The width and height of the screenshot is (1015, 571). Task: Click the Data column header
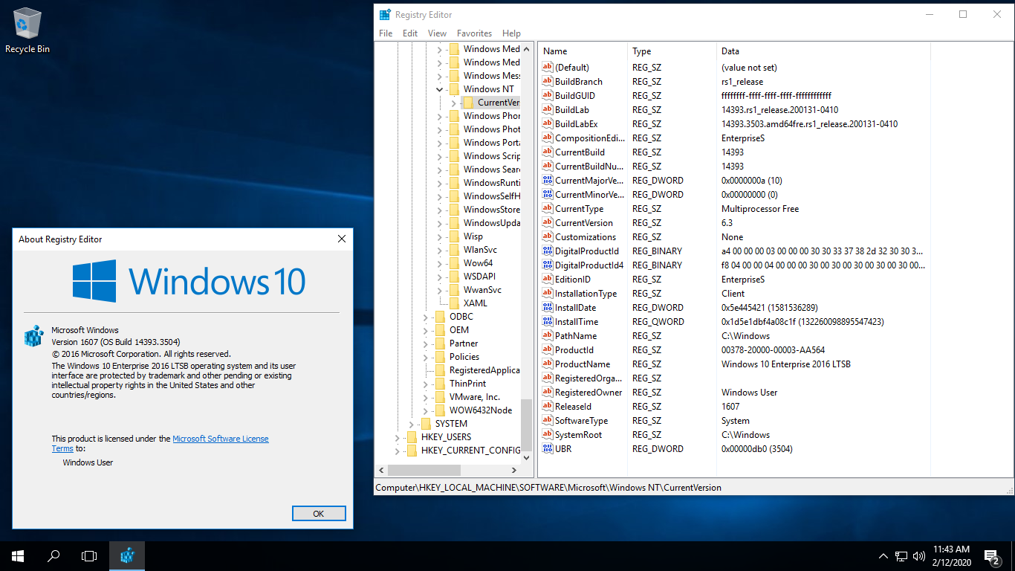coord(823,51)
